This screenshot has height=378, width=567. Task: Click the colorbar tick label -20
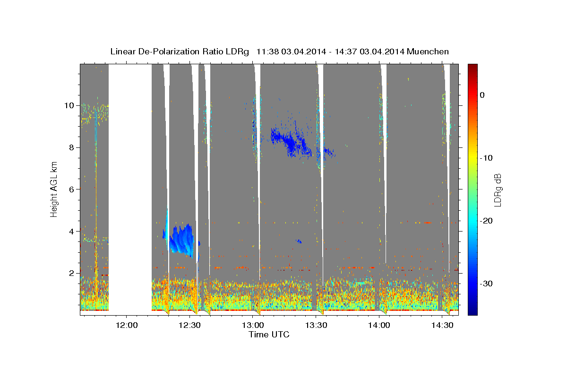pos(487,221)
